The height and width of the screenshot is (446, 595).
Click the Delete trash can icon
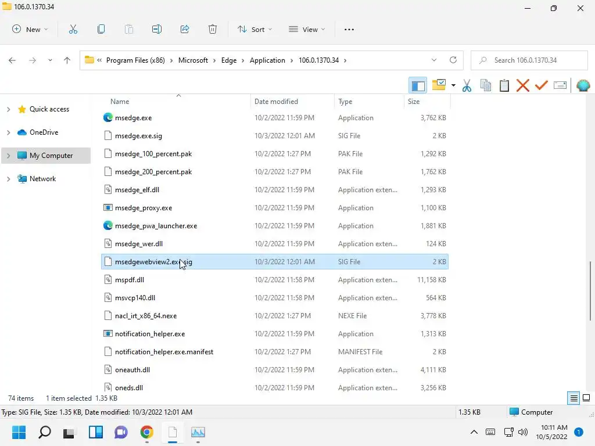pyautogui.click(x=213, y=29)
